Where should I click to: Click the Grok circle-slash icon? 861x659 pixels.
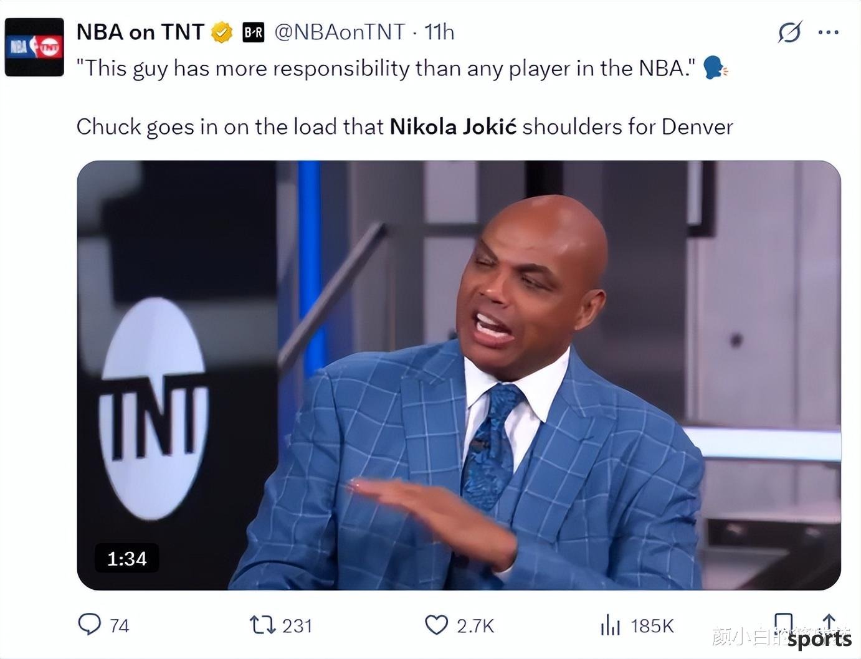789,32
